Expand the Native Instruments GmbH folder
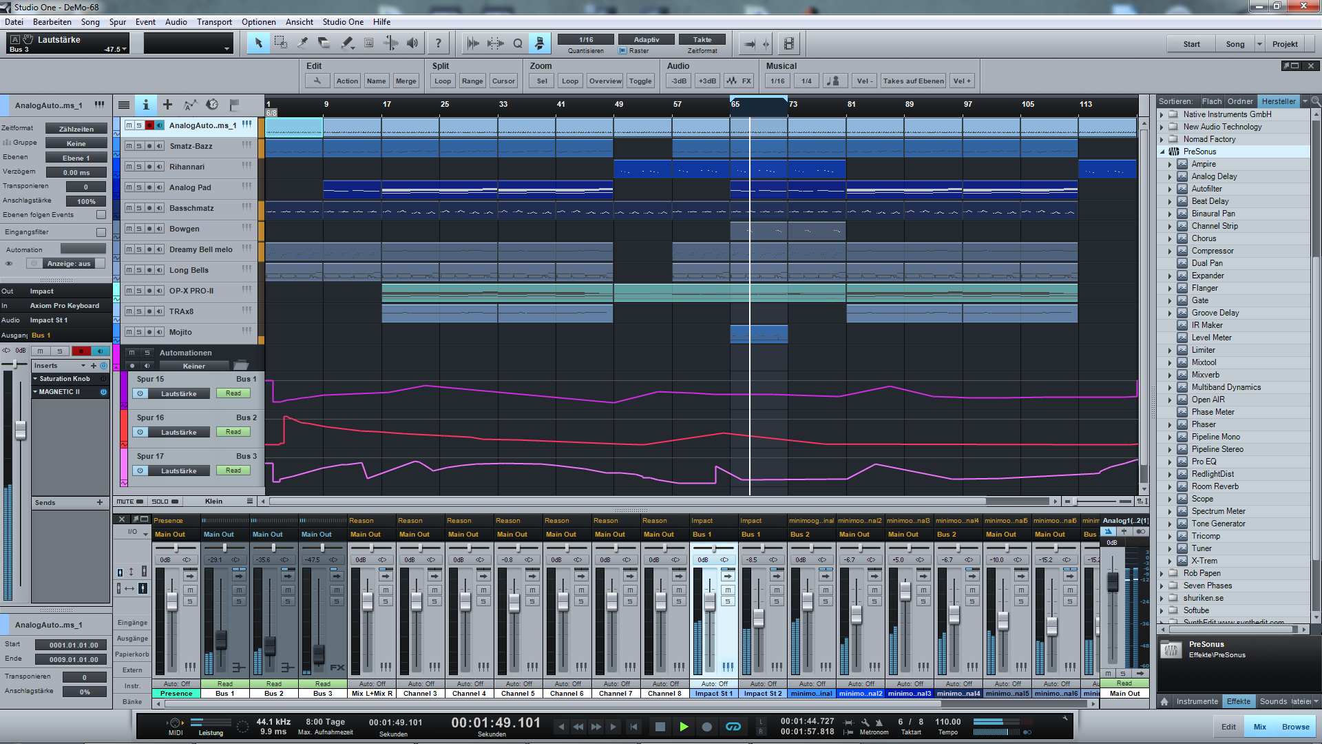 [1162, 114]
